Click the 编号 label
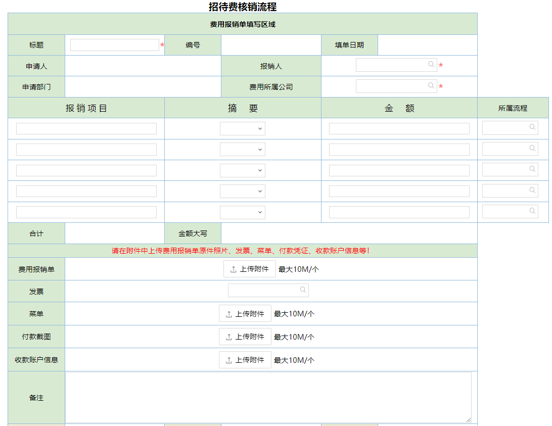 [x=193, y=45]
